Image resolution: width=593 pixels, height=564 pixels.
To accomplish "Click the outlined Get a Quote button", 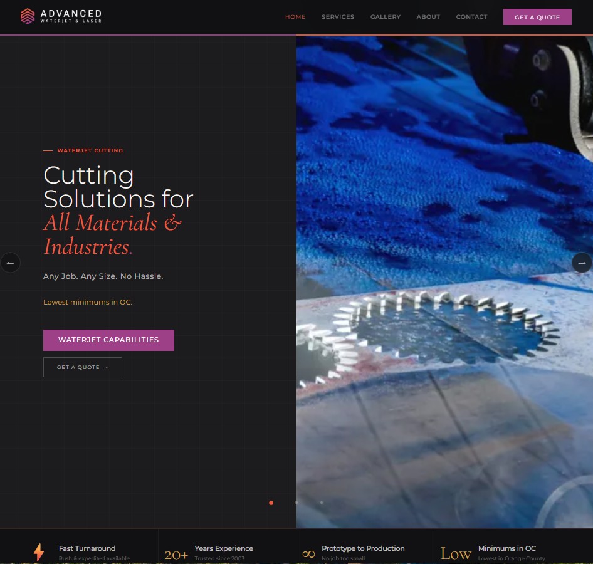I will click(x=83, y=367).
